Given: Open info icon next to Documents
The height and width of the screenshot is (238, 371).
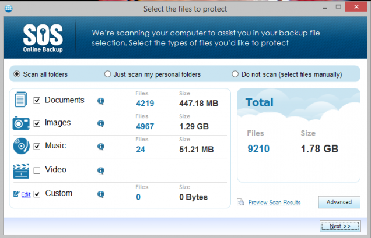Looking at the screenshot, I should pos(100,101).
